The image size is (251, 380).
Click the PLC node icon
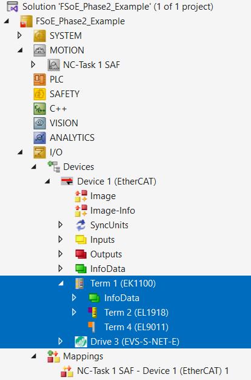click(39, 80)
